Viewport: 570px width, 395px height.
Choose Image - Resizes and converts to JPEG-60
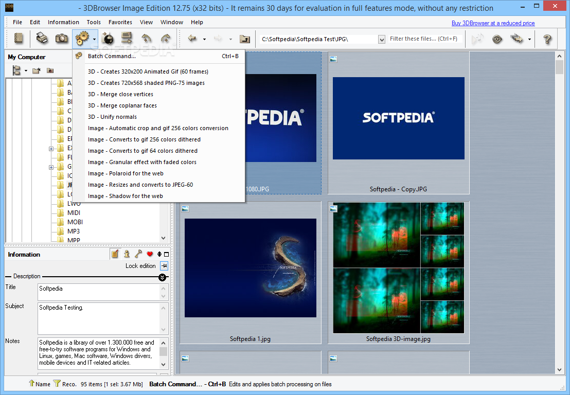point(159,185)
